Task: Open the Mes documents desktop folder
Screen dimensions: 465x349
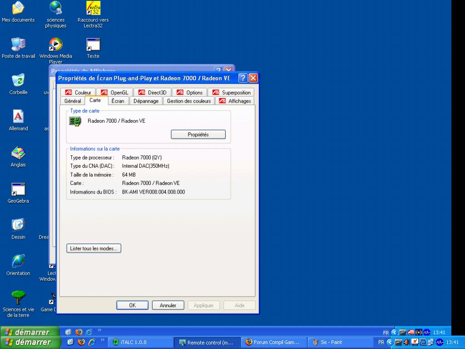Action: (18, 12)
